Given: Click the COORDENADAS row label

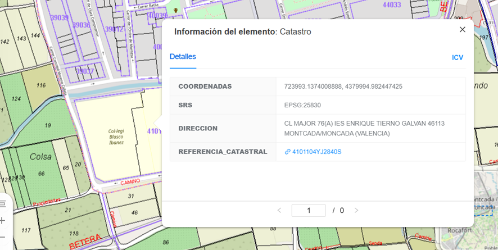Looking at the screenshot, I should click(205, 87).
